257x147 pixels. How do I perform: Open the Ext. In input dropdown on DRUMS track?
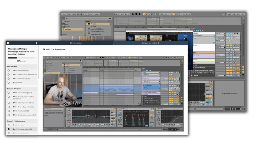click(x=220, y=33)
